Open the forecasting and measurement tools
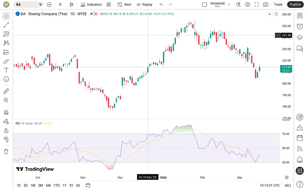 coord(6,52)
